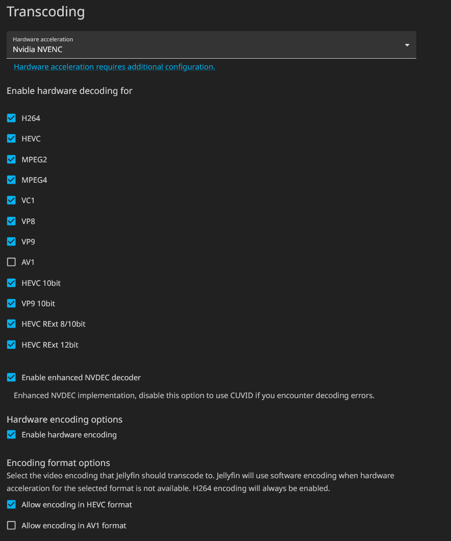The image size is (451, 541).
Task: Disable the enhanced NVDEC decoder
Action: click(11, 377)
